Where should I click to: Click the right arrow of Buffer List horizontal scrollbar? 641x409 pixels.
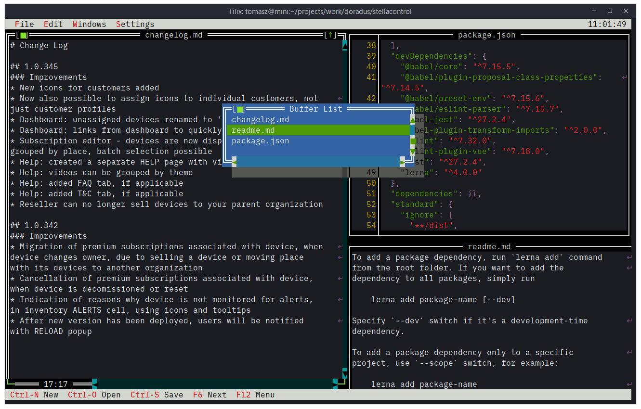coord(403,162)
